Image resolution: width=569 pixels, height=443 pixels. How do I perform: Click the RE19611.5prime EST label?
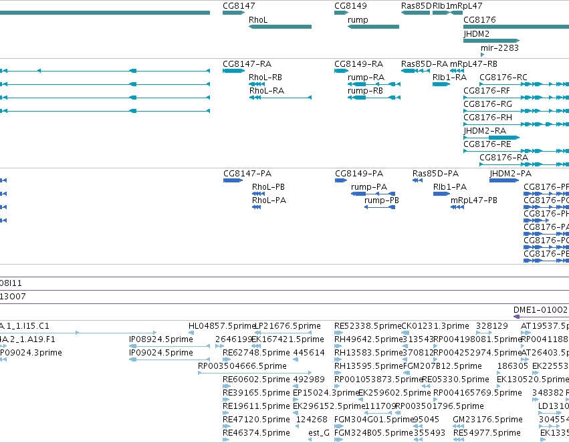256,407
